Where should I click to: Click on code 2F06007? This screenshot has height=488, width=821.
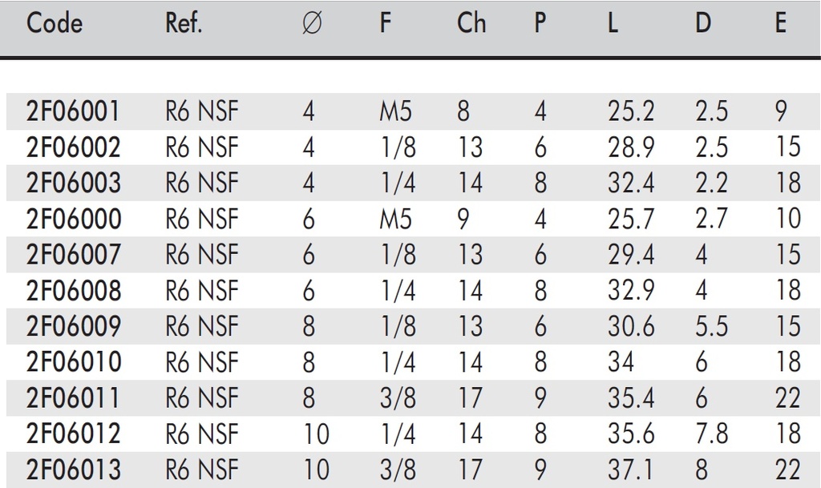[x=74, y=254]
